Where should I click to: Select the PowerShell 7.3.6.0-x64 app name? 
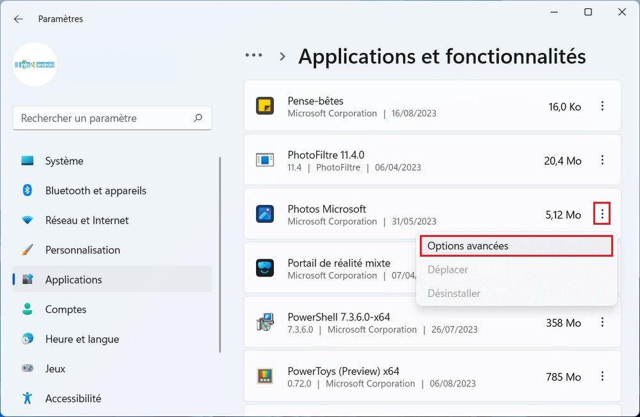[339, 317]
